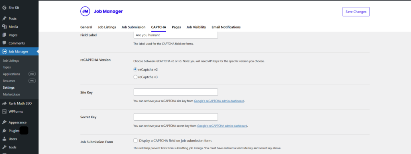Click into the Secret Key input field
Image resolution: width=411 pixels, height=154 pixels.
click(176, 117)
